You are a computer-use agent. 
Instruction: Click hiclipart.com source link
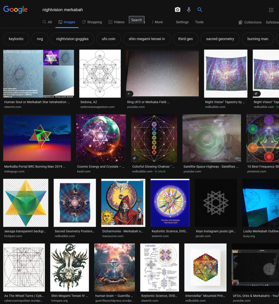coord(13,236)
